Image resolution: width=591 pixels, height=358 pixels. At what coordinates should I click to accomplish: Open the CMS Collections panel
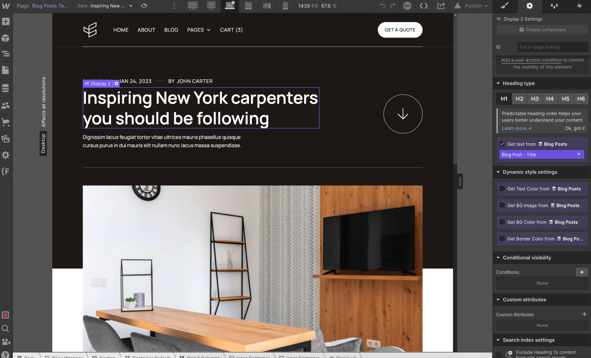pos(6,88)
